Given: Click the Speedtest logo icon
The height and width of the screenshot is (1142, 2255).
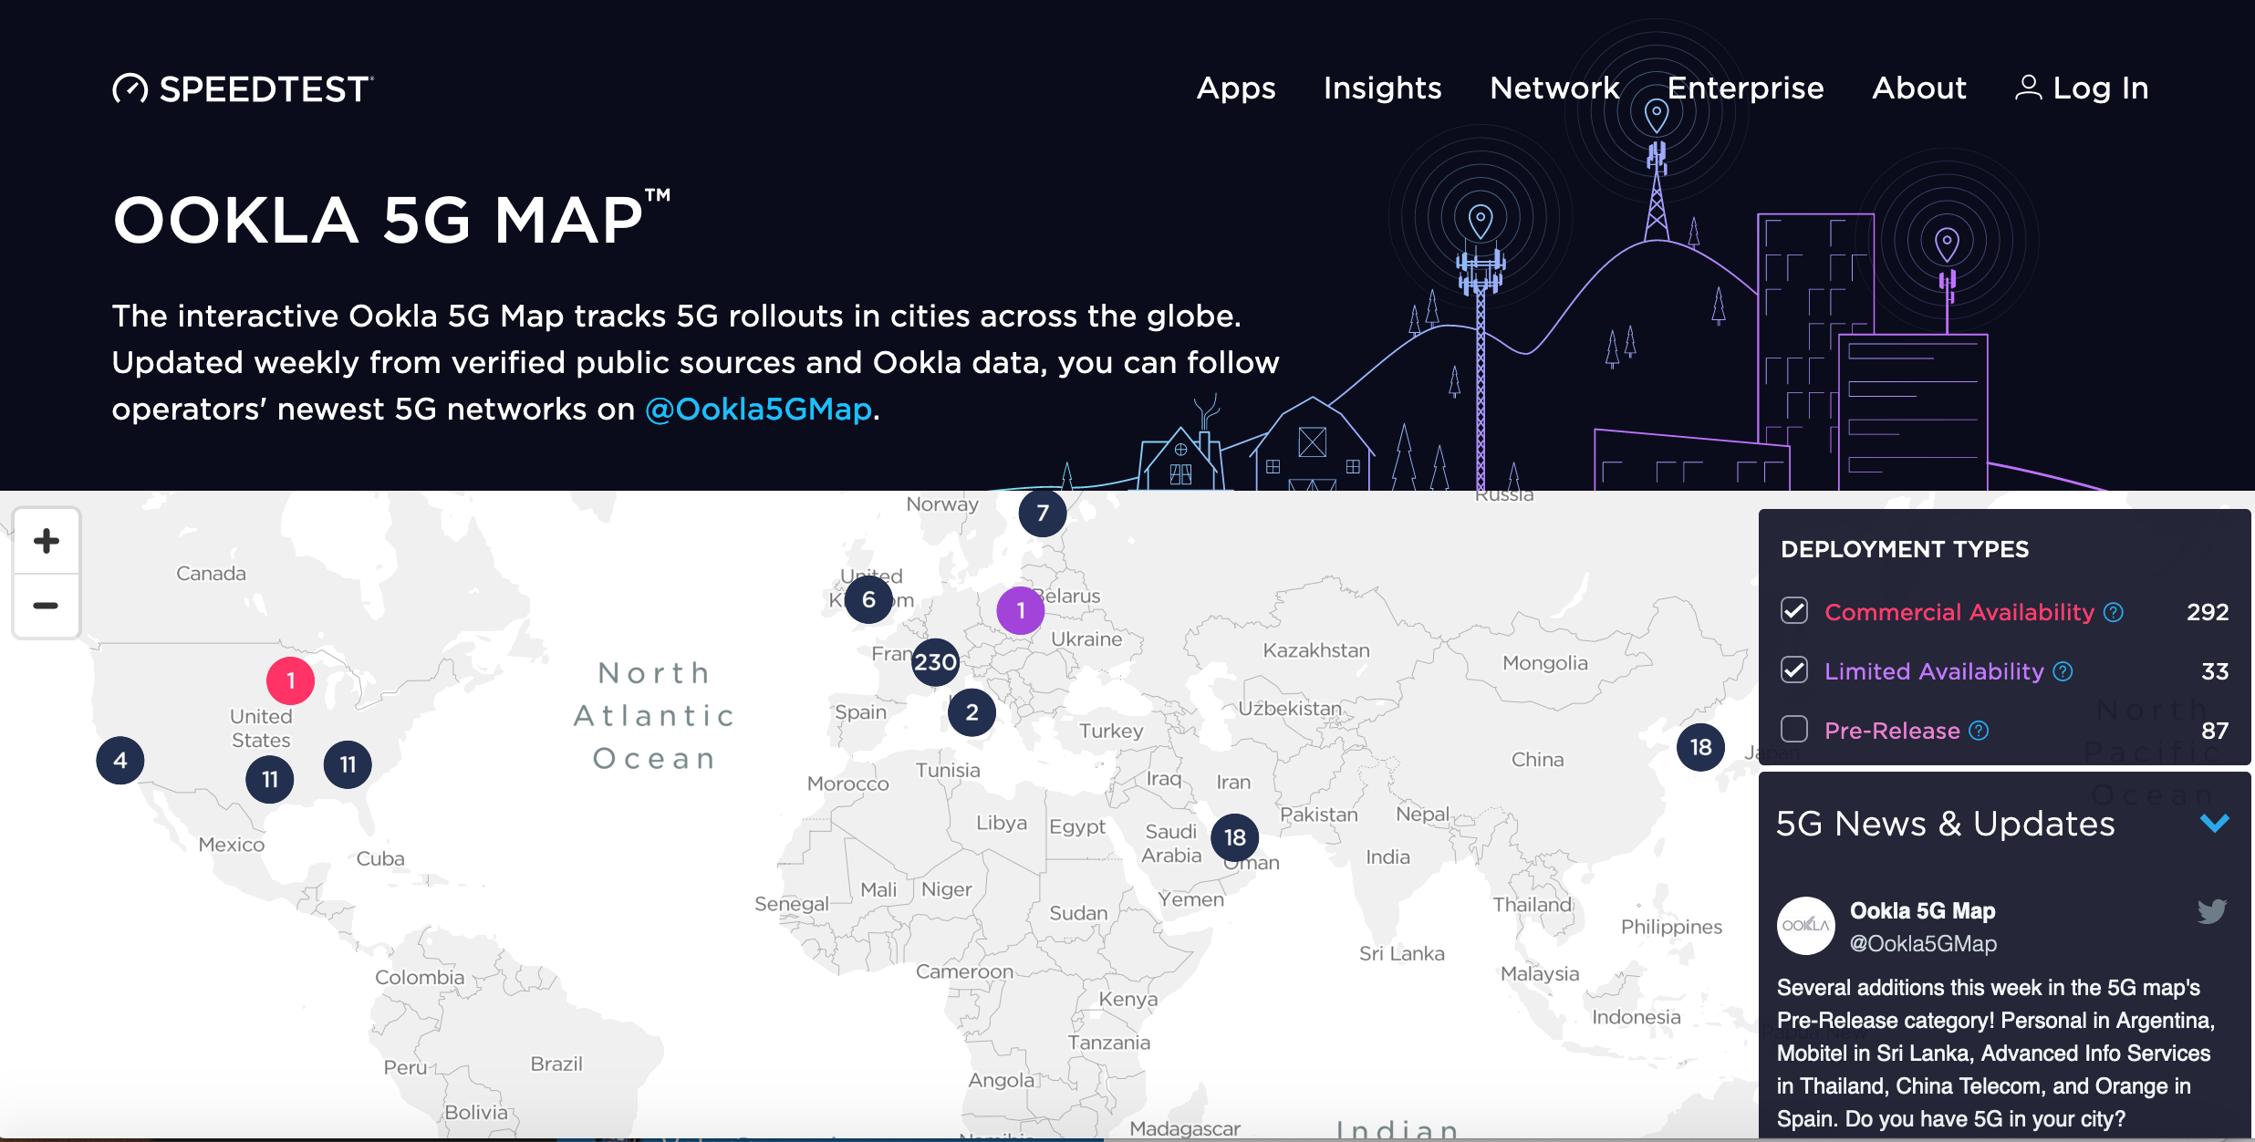Looking at the screenshot, I should pyautogui.click(x=130, y=88).
